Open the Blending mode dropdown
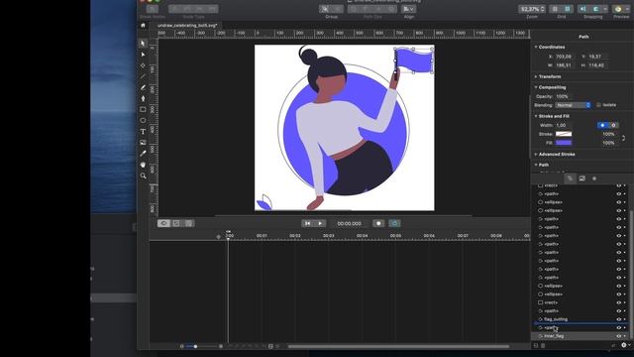 pos(573,105)
